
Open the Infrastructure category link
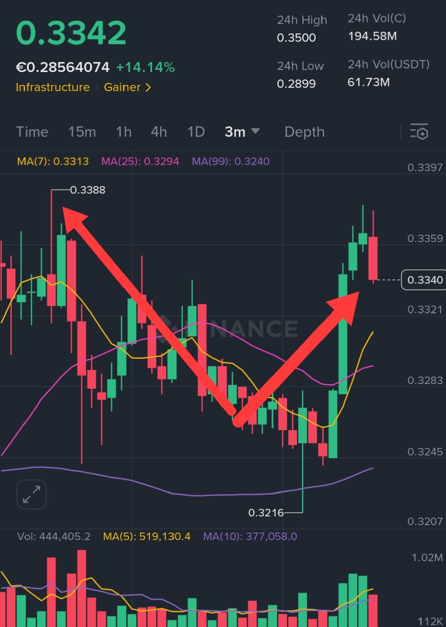53,87
